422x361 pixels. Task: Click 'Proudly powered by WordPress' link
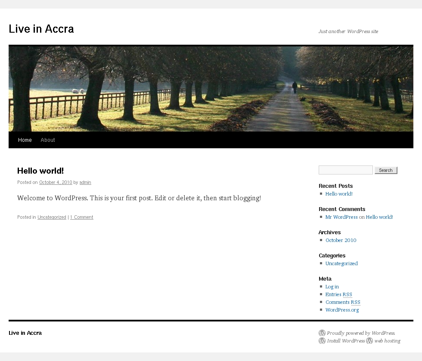point(361,333)
